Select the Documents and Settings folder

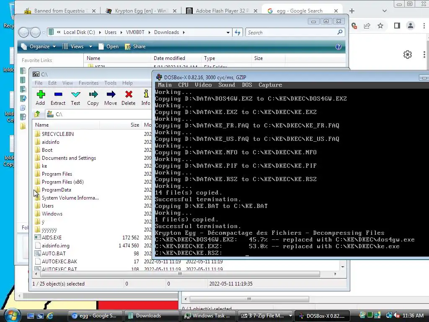click(69, 158)
